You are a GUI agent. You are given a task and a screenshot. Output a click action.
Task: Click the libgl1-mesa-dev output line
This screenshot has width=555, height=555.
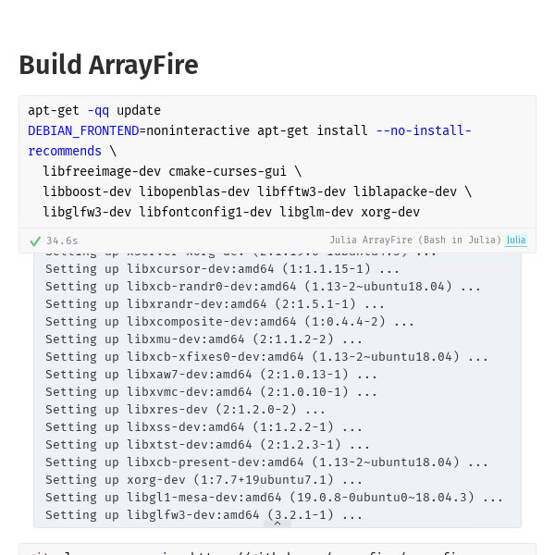click(275, 498)
